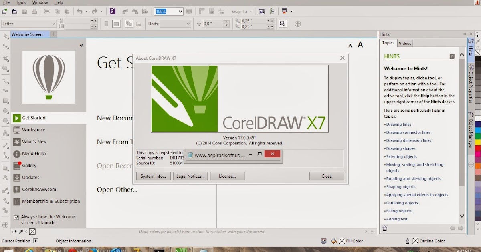Image resolution: width=481 pixels, height=252 pixels.
Task: Click the larger A font size button
Action: 360,45
